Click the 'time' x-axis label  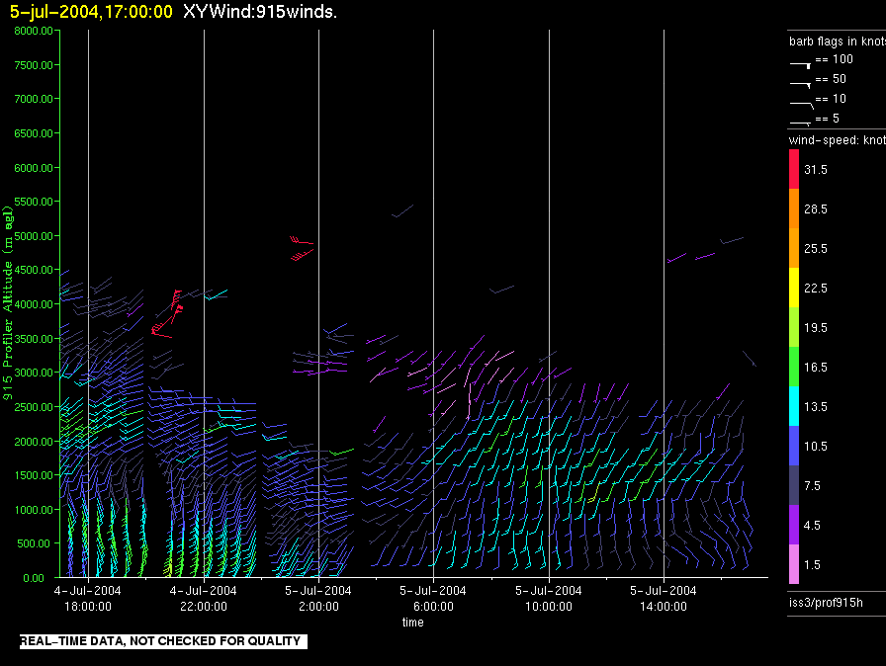point(413,622)
